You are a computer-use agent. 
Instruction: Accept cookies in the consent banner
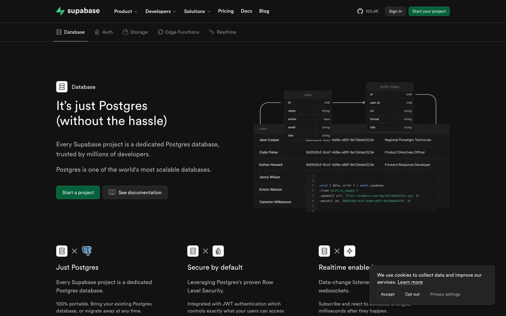387,294
